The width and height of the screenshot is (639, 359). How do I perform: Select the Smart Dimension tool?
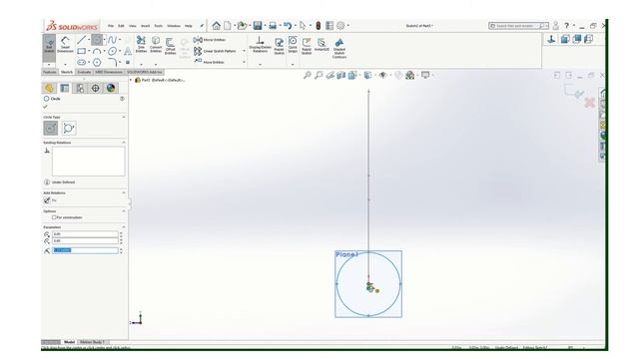pyautogui.click(x=65, y=45)
